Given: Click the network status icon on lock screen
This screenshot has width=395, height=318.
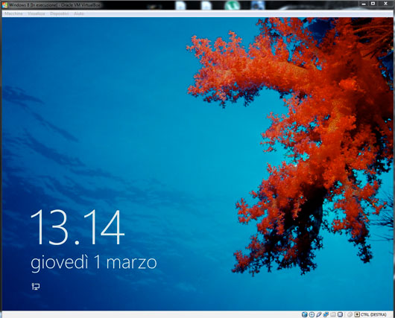Looking at the screenshot, I should tap(36, 286).
